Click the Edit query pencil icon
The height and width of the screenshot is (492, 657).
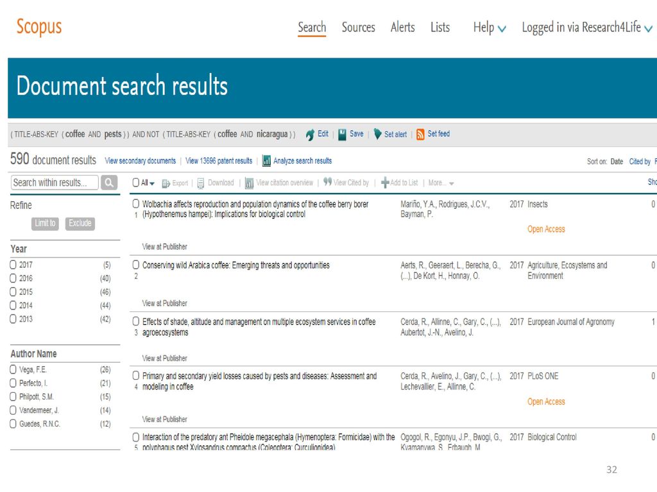(310, 135)
